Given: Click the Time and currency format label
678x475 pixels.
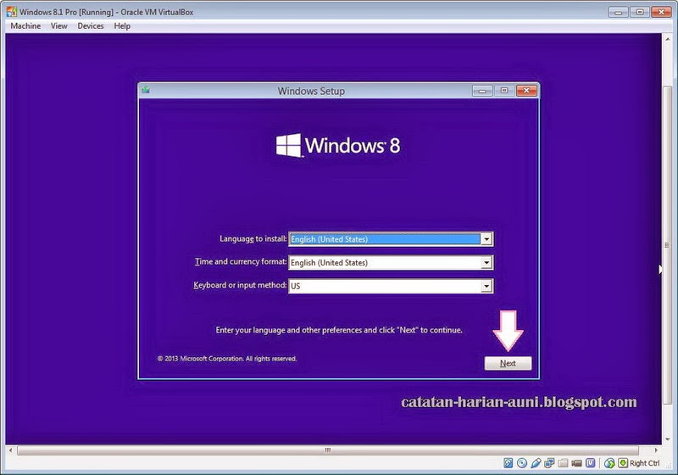Looking at the screenshot, I should point(241,262).
